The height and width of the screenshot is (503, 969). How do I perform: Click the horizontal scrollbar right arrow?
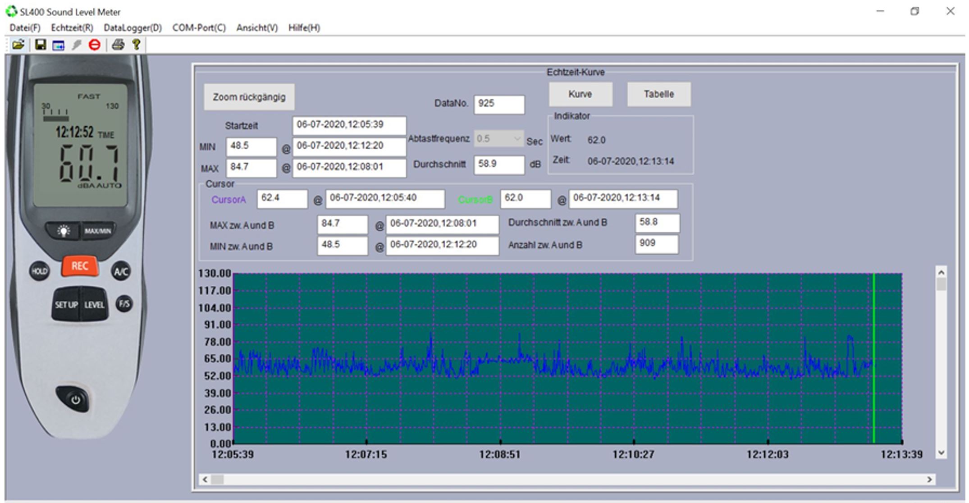(929, 480)
